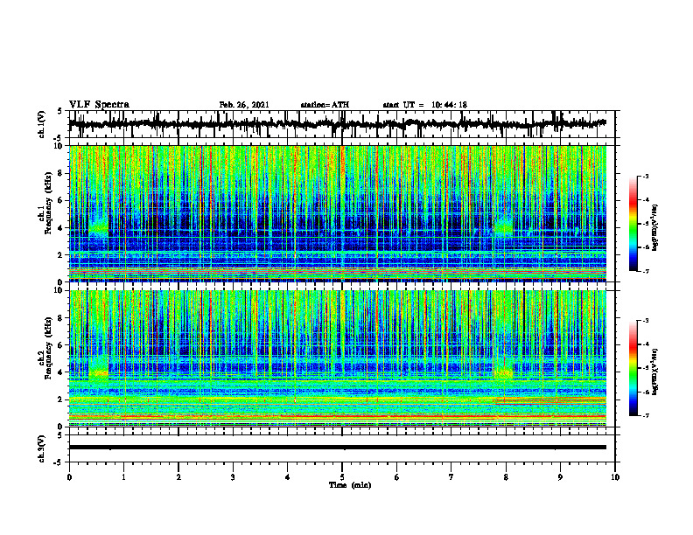Click the ch.1 colorbar log(PSD) label

coord(655,228)
